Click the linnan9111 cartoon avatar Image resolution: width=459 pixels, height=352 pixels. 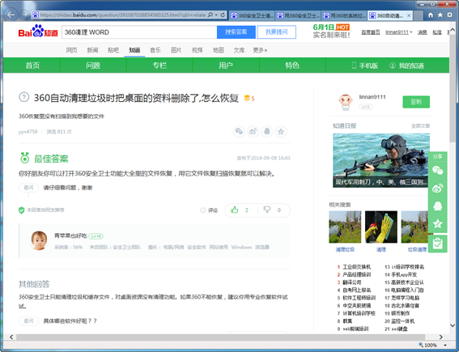pos(346,102)
